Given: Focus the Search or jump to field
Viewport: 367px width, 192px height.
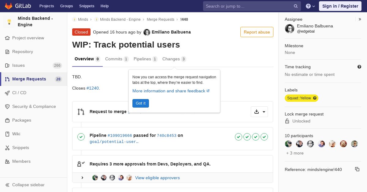Looking at the screenshot, I should click(x=252, y=6).
